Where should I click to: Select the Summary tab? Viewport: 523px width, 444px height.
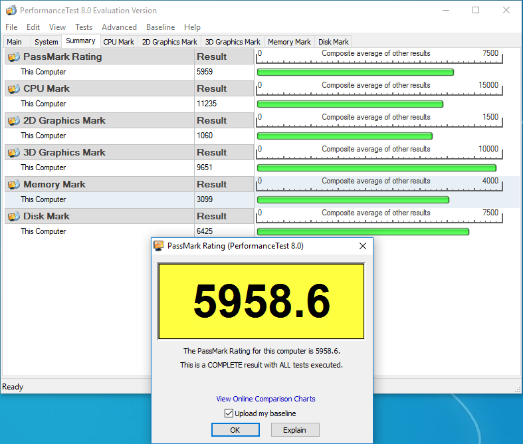(80, 41)
